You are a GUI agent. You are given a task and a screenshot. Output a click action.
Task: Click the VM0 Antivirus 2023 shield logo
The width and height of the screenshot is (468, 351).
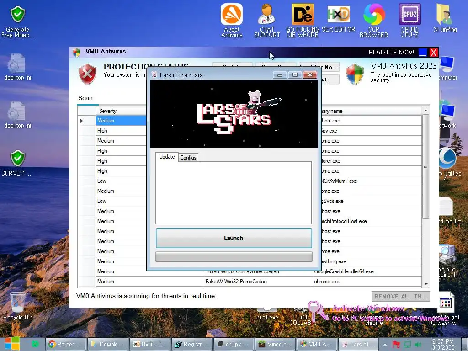355,74
